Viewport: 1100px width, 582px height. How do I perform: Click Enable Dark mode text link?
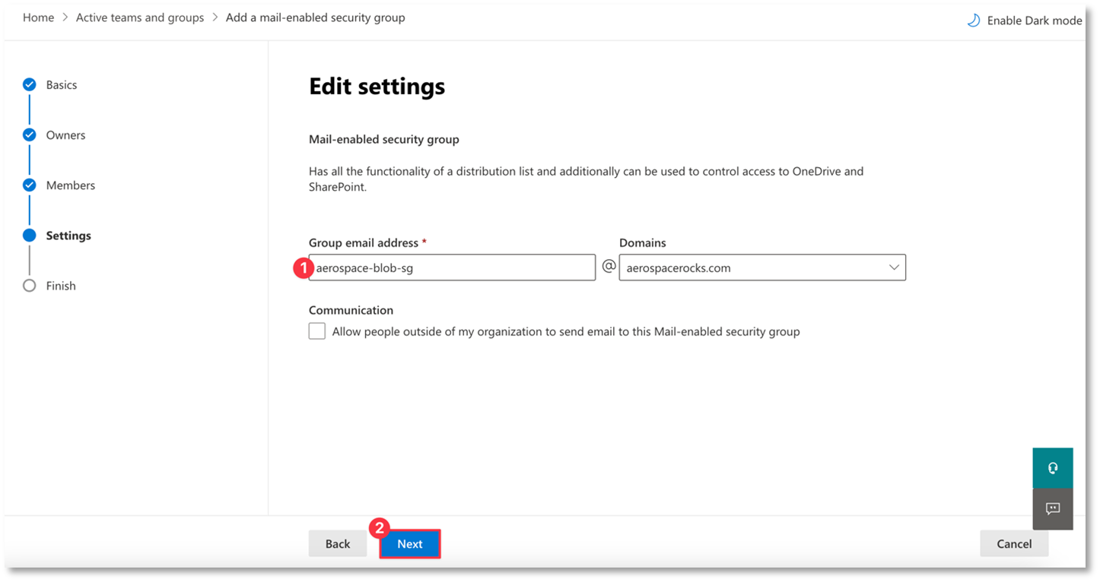(1035, 21)
